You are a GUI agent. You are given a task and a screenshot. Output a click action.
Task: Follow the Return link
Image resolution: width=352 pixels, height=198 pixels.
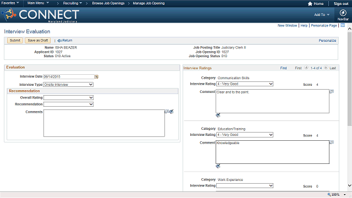65,41
